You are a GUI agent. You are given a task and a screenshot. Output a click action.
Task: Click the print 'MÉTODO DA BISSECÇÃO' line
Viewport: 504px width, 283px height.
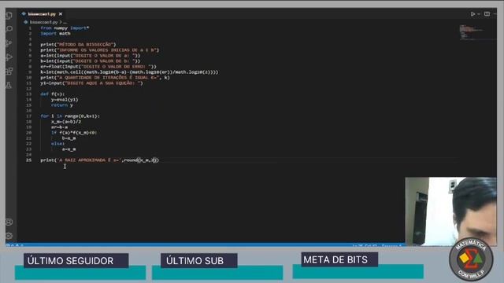pos(78,45)
